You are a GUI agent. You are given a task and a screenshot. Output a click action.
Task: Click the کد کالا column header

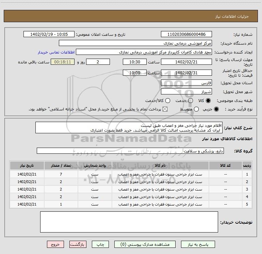225,165
